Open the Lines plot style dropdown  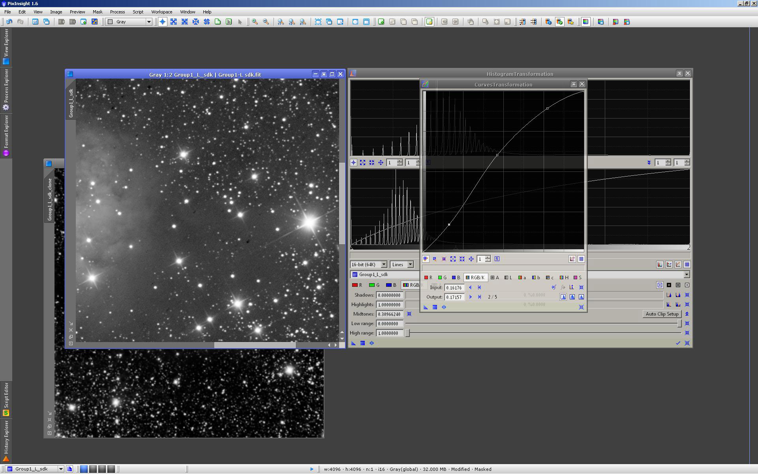pyautogui.click(x=402, y=265)
